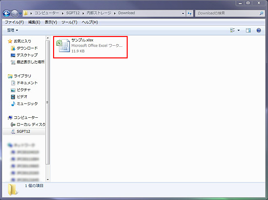268x200 pixels.
Task: Click the device icon beside SGPT12
Action: click(x=13, y=131)
